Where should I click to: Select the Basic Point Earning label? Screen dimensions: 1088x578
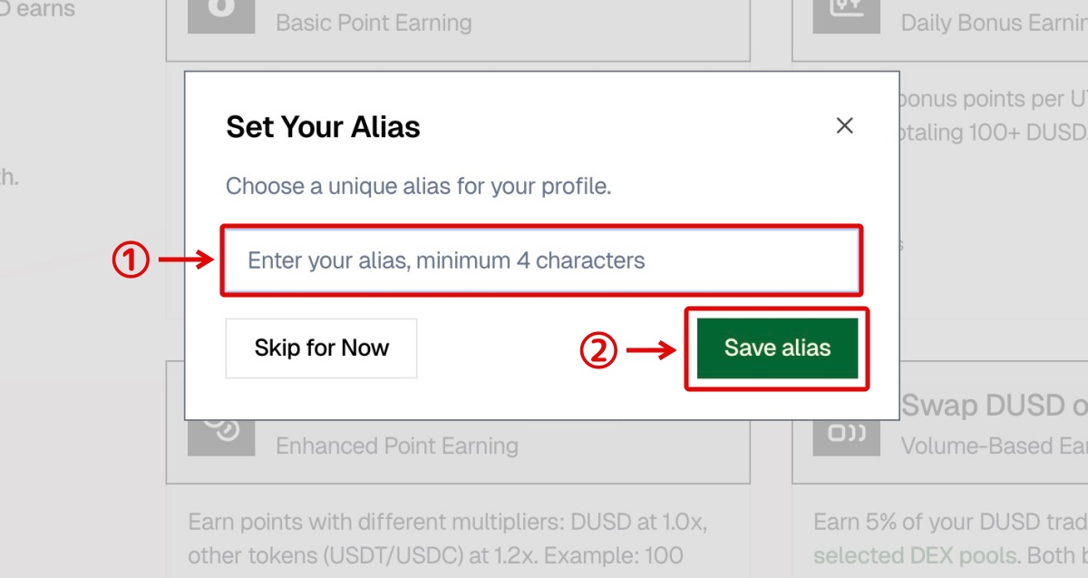(374, 23)
